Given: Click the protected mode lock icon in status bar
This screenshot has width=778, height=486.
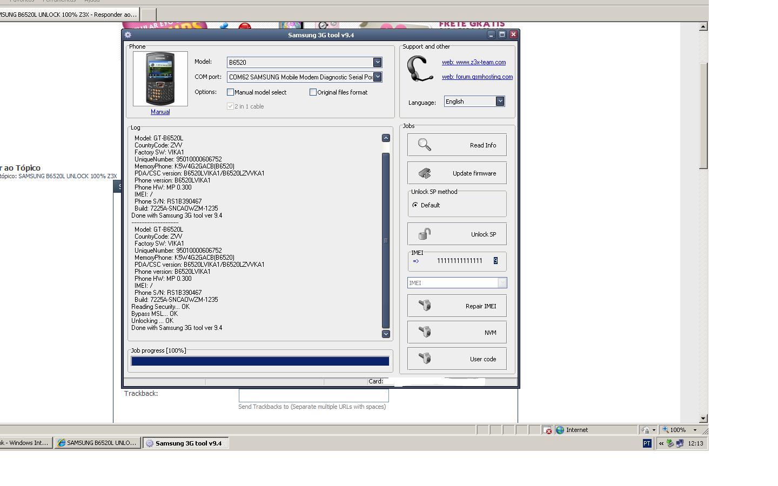Looking at the screenshot, I should 645,430.
